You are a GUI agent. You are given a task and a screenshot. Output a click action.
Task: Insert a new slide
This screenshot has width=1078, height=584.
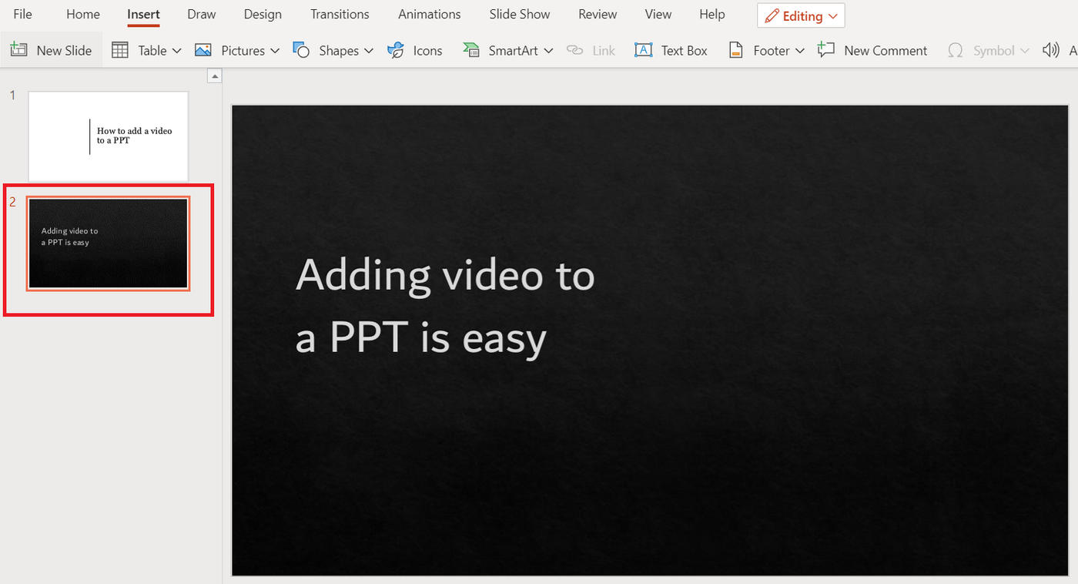(52, 49)
